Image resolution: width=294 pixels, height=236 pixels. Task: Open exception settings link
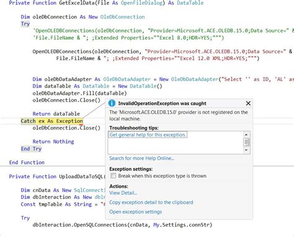[135, 212]
